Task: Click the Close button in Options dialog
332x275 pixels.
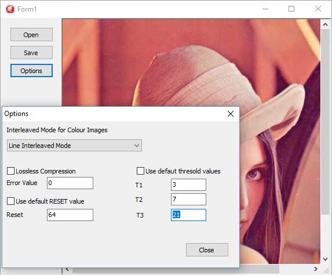Action: 207,250
